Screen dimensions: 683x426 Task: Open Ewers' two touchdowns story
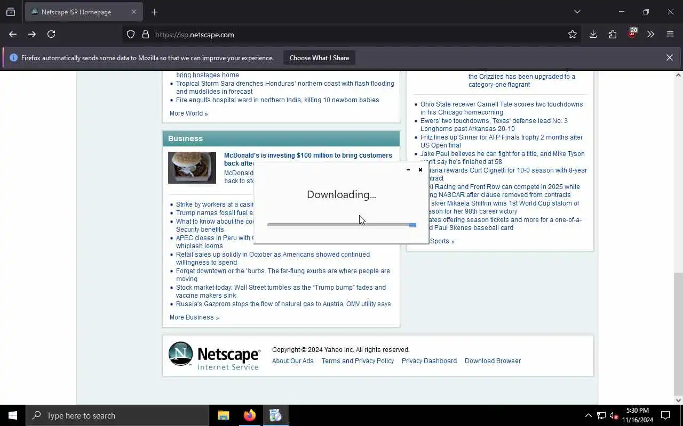(x=494, y=125)
